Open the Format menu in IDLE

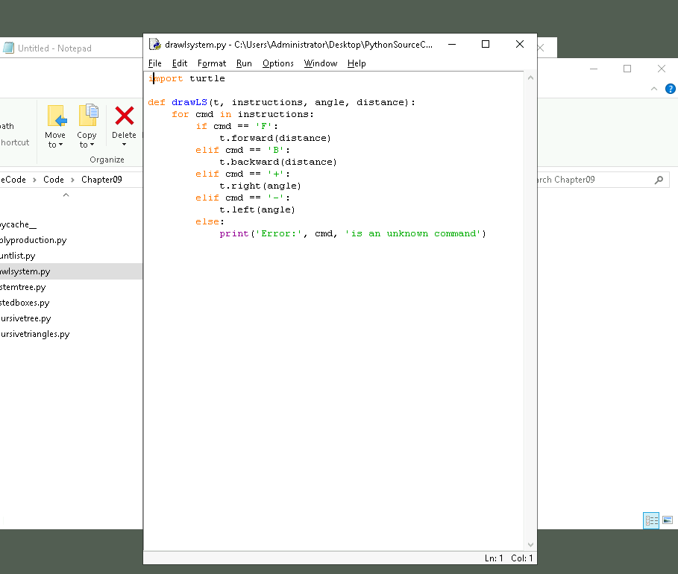tap(212, 63)
